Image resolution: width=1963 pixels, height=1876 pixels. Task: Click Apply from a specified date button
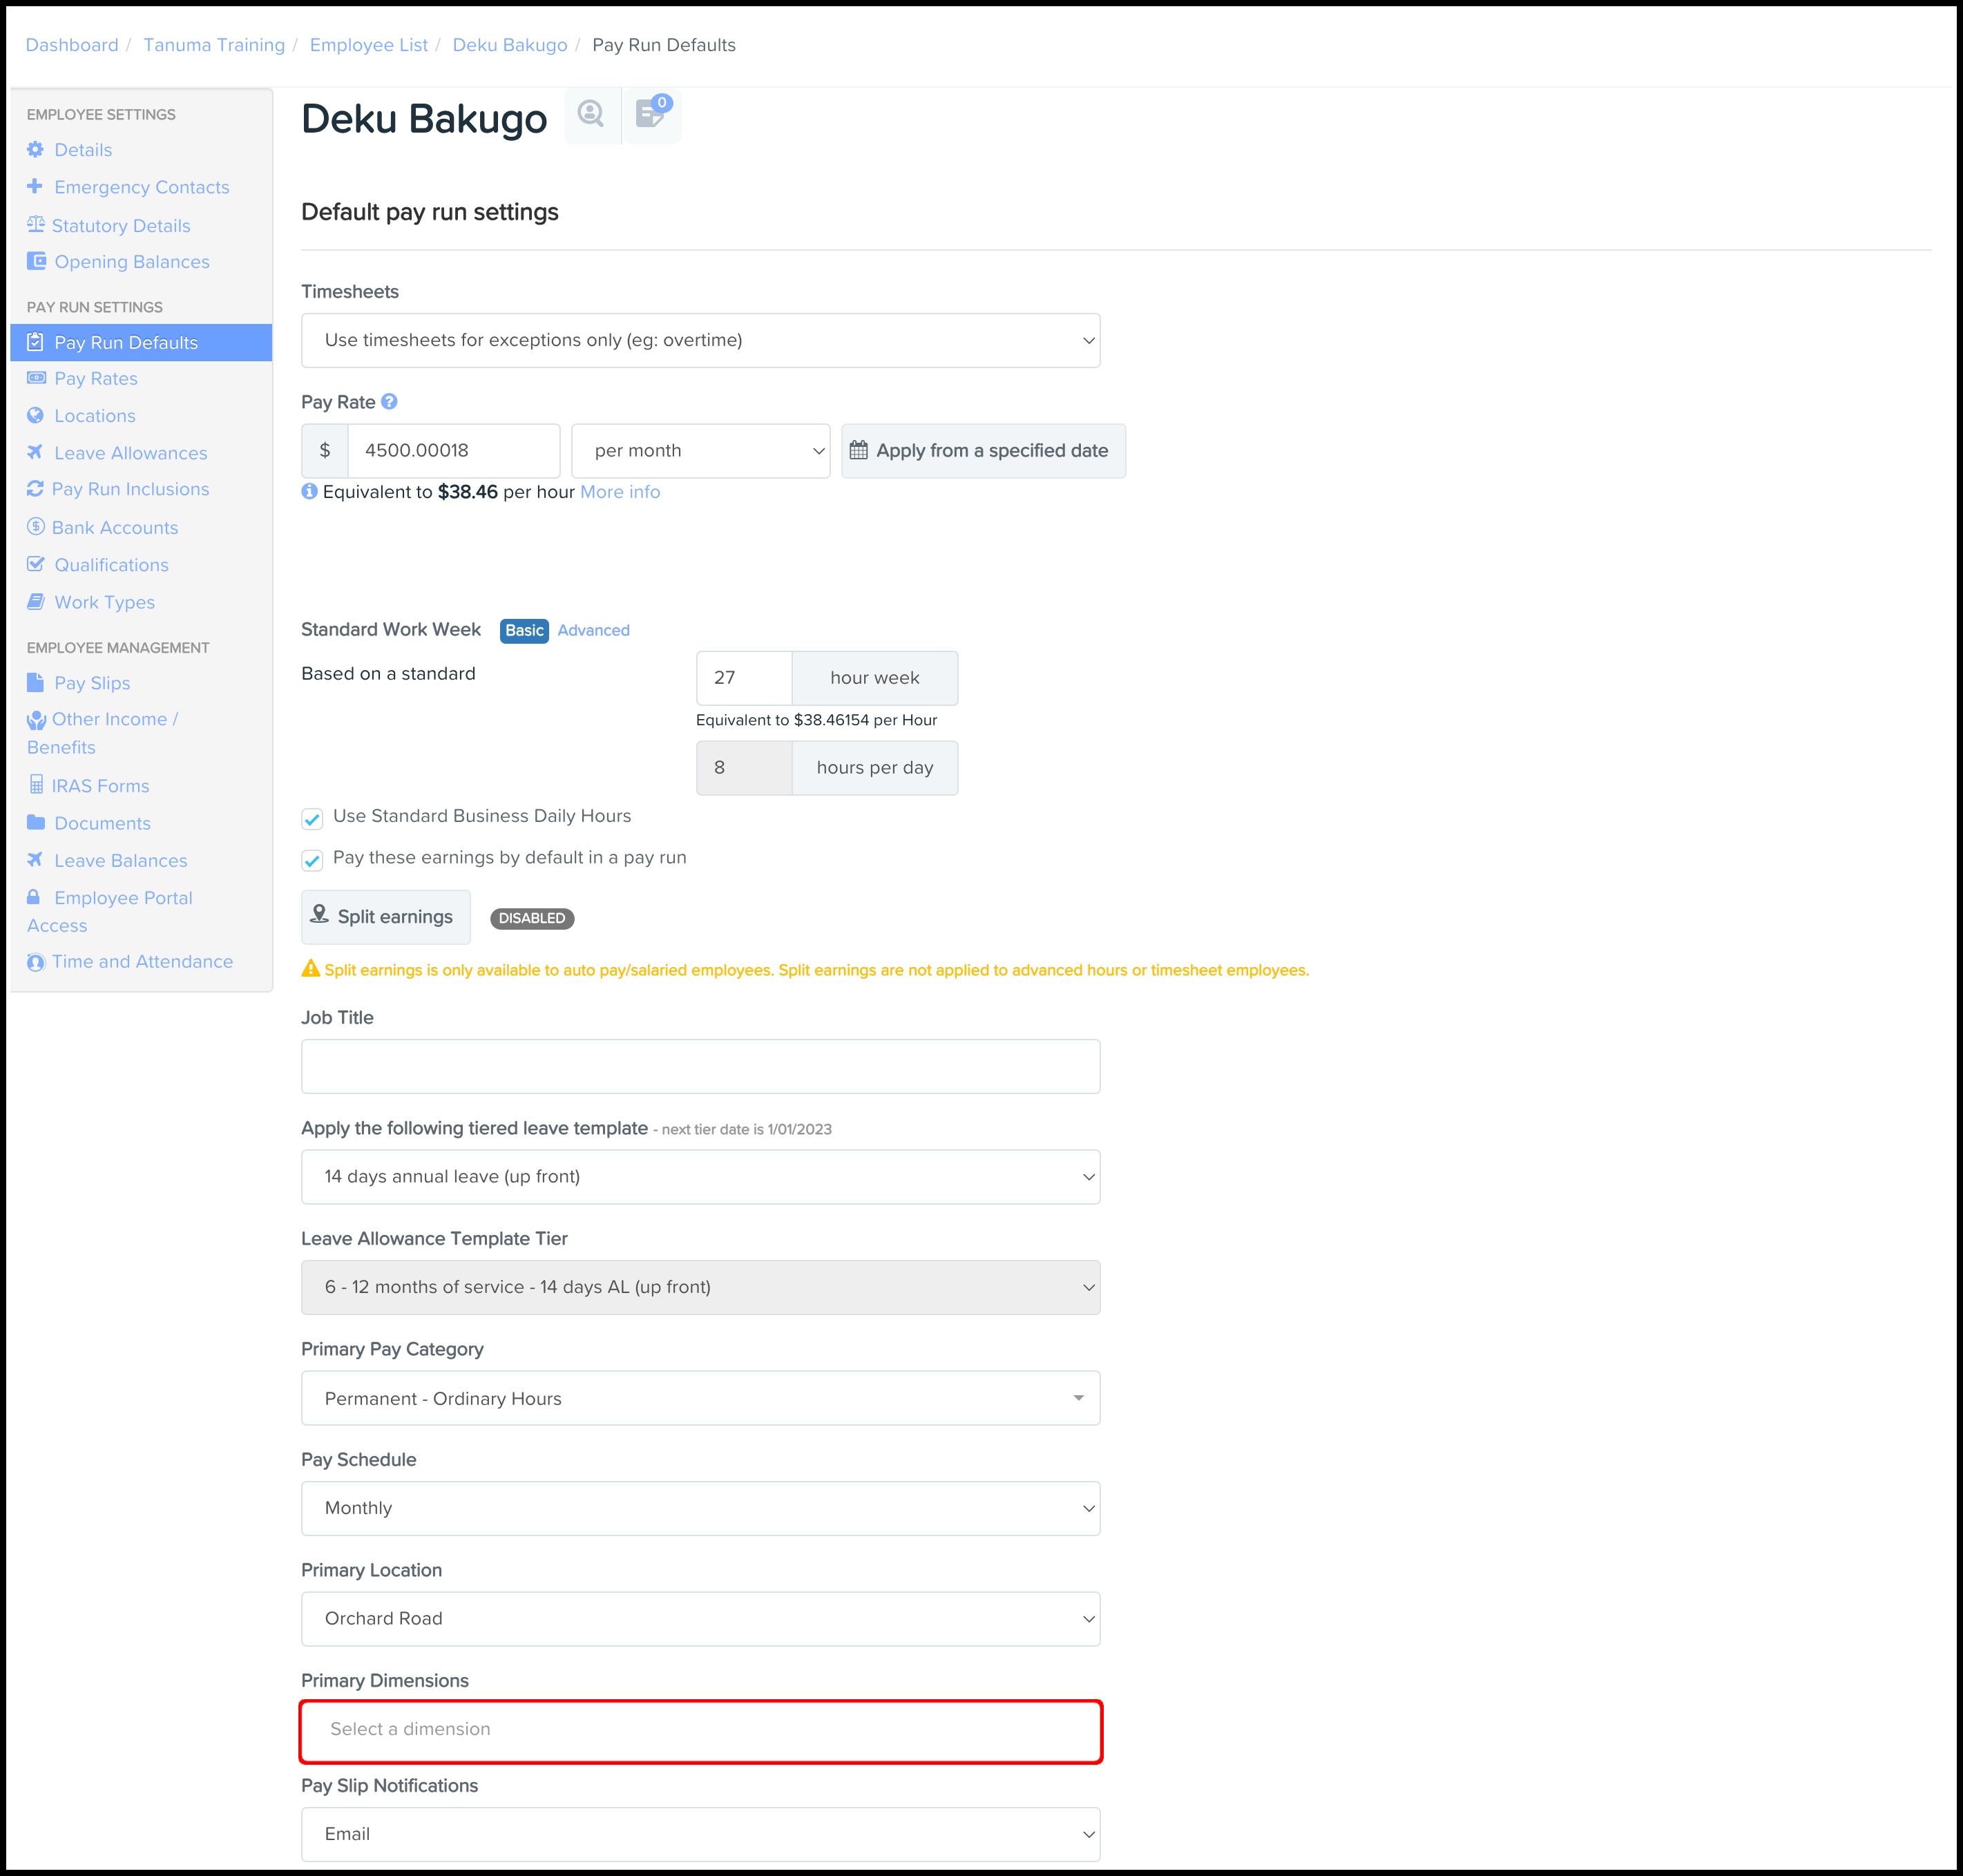pyautogui.click(x=983, y=451)
